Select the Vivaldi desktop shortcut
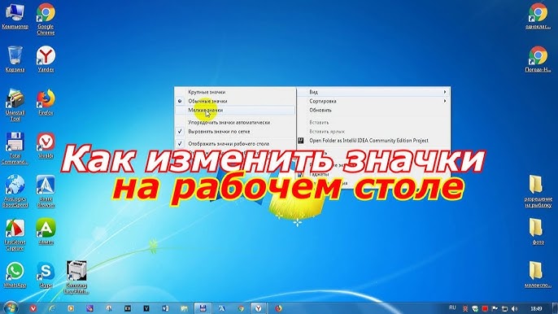 (46, 146)
